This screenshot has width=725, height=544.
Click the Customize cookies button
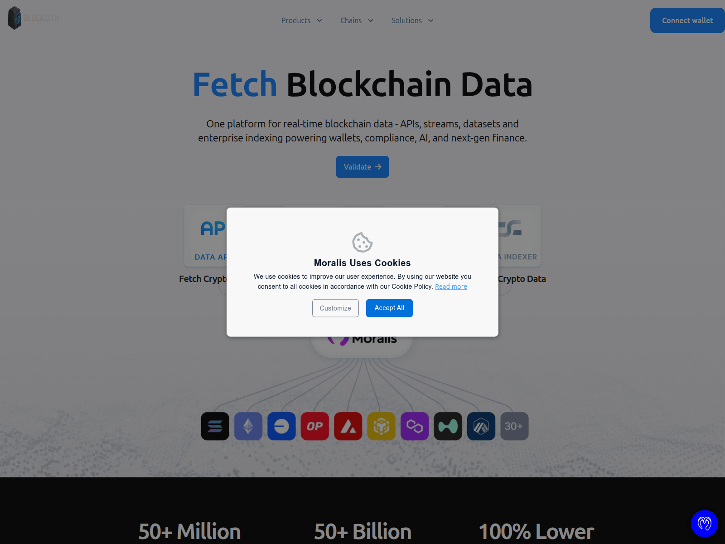click(335, 308)
